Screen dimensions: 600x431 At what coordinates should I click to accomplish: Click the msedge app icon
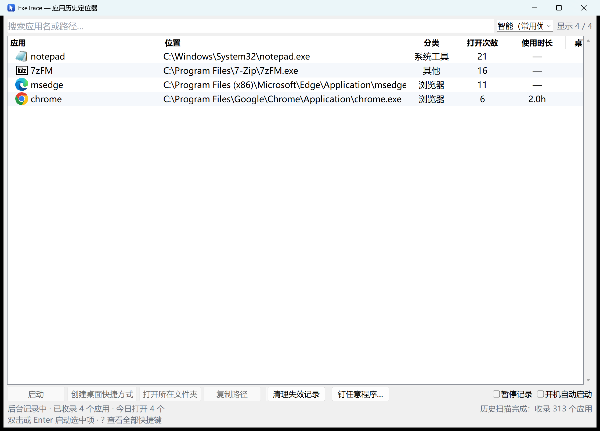(x=21, y=85)
